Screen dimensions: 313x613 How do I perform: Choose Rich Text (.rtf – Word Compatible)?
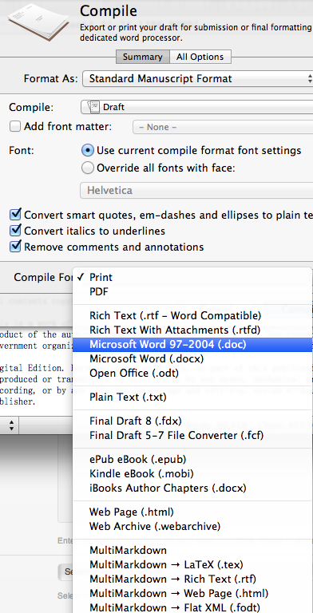click(192, 315)
